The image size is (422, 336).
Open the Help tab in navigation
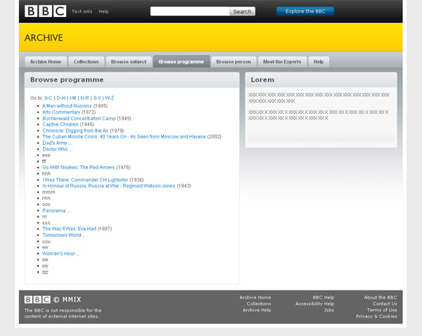click(319, 62)
